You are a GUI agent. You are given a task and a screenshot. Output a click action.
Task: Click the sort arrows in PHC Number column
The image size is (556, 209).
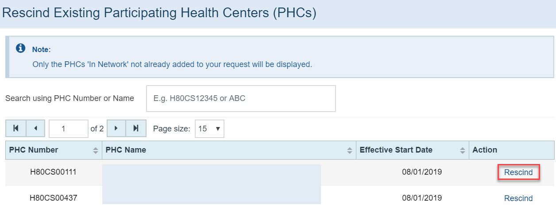(95, 150)
